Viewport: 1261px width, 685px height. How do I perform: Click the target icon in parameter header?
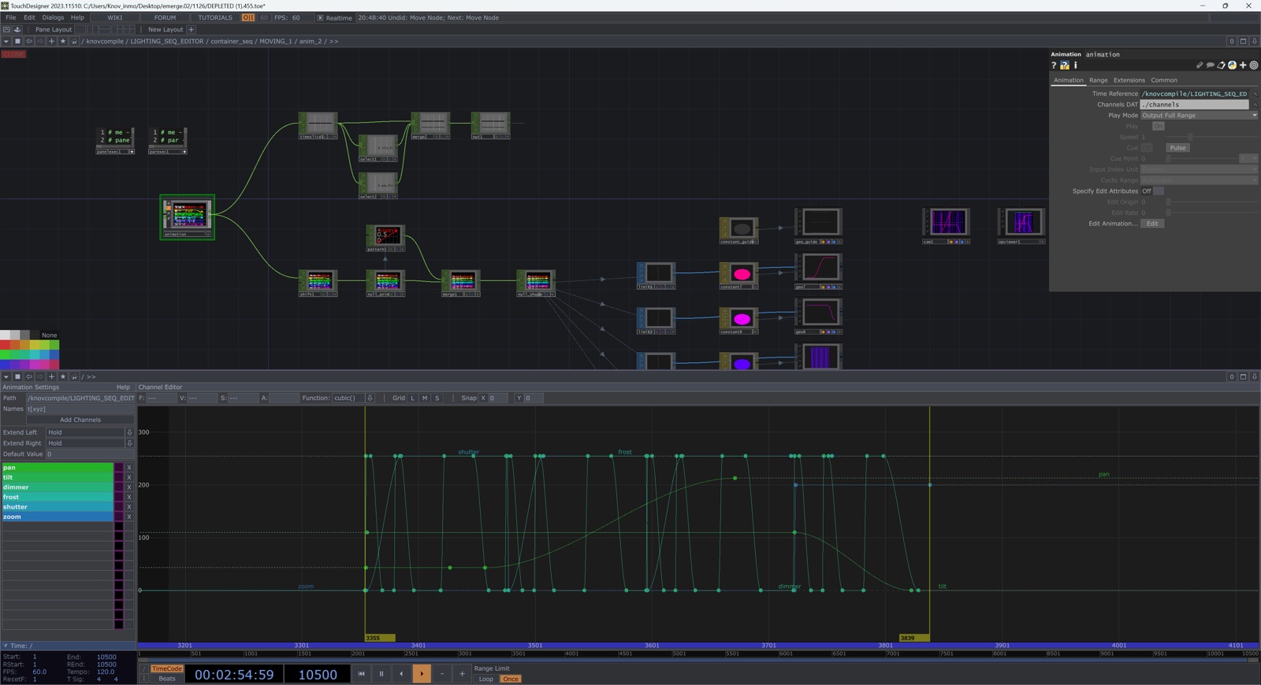[1254, 65]
